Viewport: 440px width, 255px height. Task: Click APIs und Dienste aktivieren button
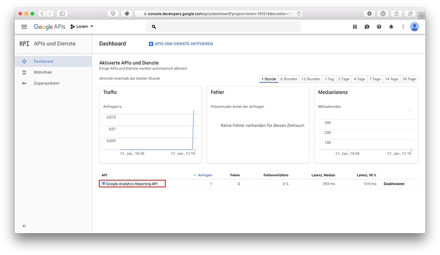(180, 43)
